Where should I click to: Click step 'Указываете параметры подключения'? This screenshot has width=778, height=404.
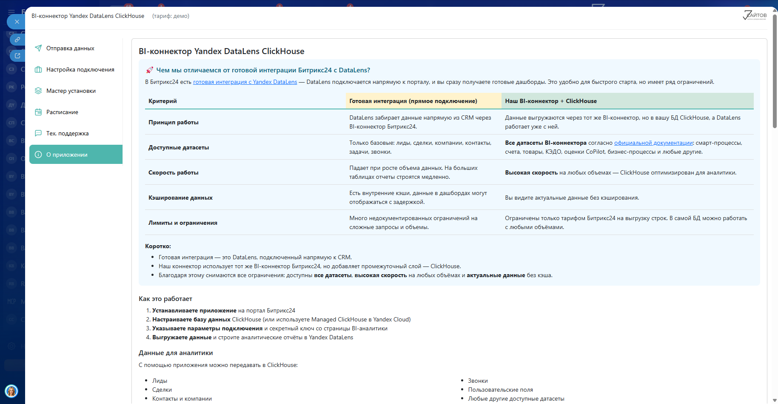click(270, 328)
